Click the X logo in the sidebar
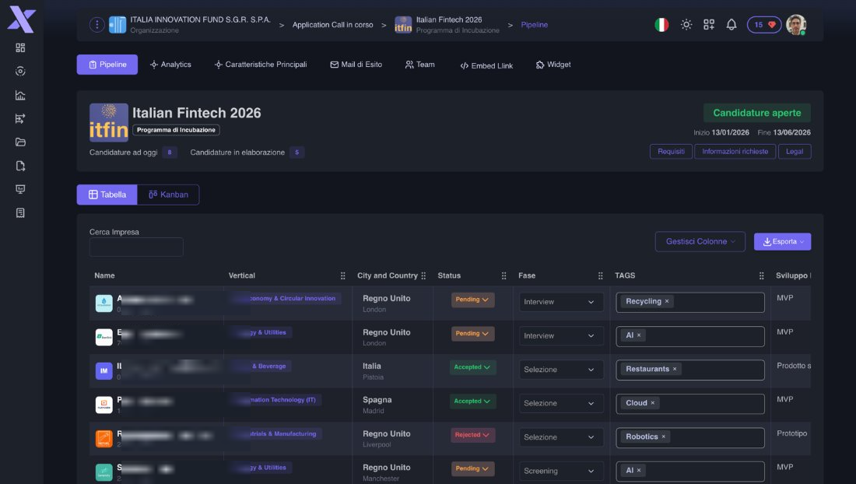 [x=21, y=21]
